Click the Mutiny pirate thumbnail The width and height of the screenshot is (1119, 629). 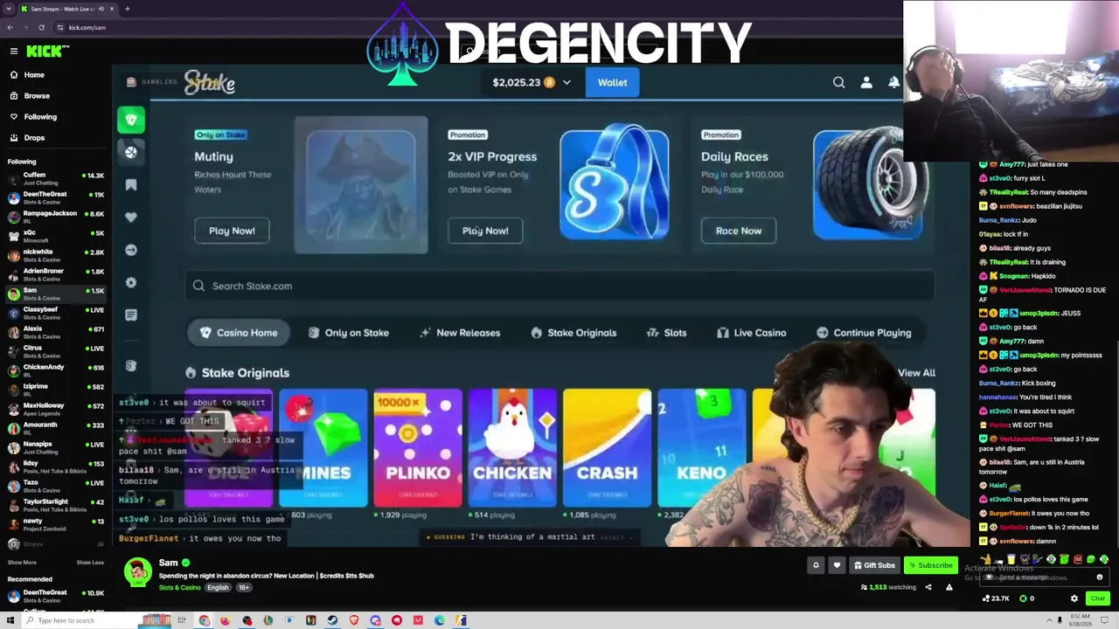click(x=361, y=185)
